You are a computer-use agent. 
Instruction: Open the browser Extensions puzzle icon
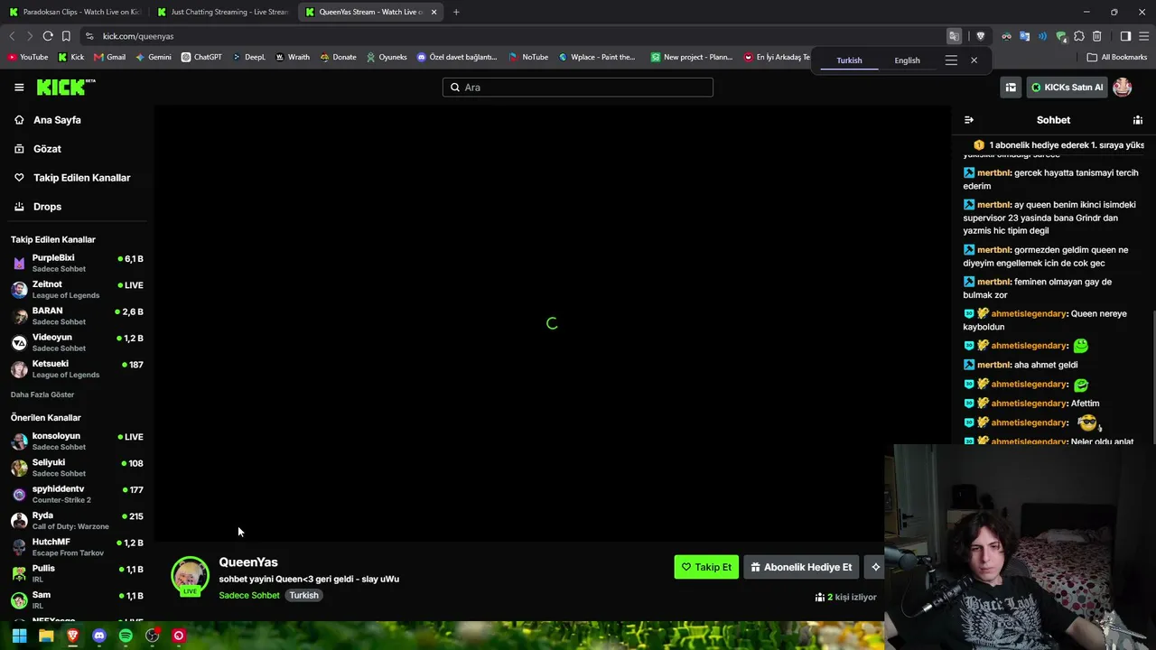pyautogui.click(x=1078, y=36)
